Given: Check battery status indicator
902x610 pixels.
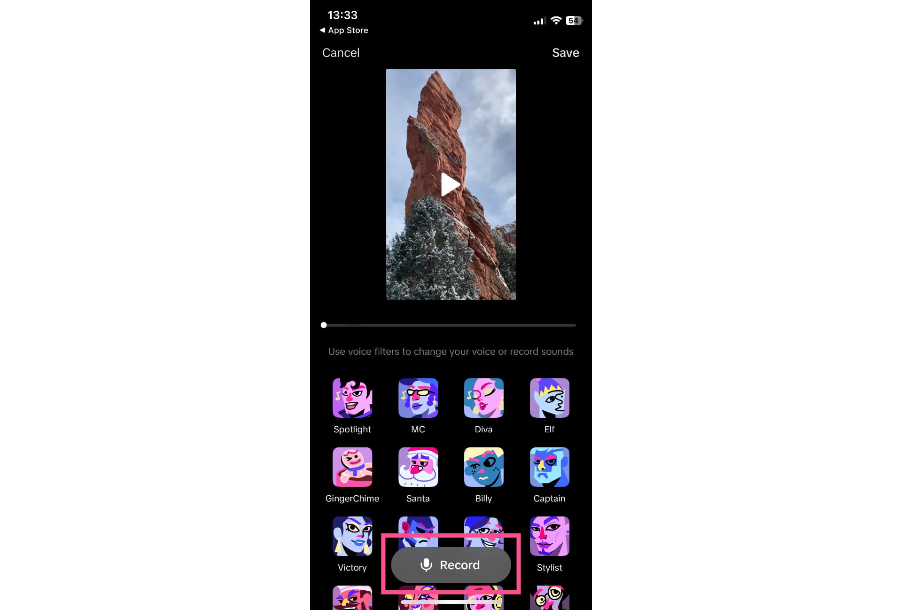Looking at the screenshot, I should pos(574,20).
